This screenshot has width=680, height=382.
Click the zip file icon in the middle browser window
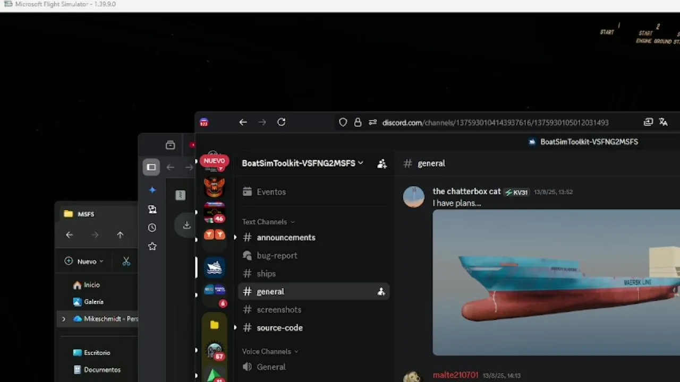click(x=181, y=195)
